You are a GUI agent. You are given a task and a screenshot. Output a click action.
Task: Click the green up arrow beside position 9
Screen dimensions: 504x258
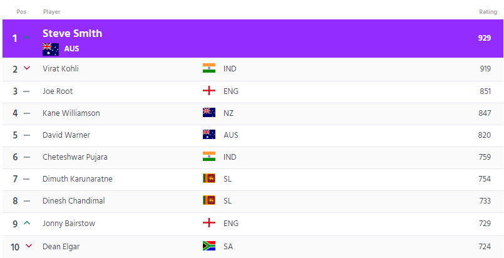(x=27, y=222)
